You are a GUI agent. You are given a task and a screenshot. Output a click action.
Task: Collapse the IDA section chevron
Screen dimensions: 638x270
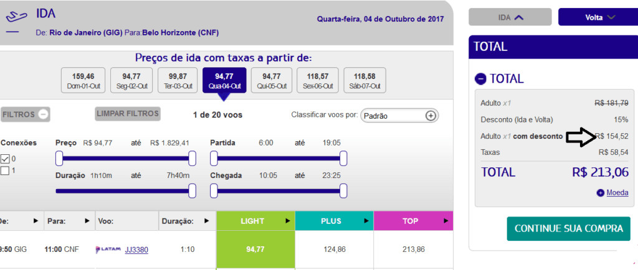(518, 17)
